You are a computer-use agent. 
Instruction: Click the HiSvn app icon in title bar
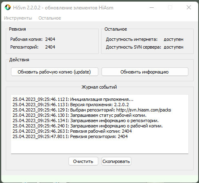pos(8,7)
